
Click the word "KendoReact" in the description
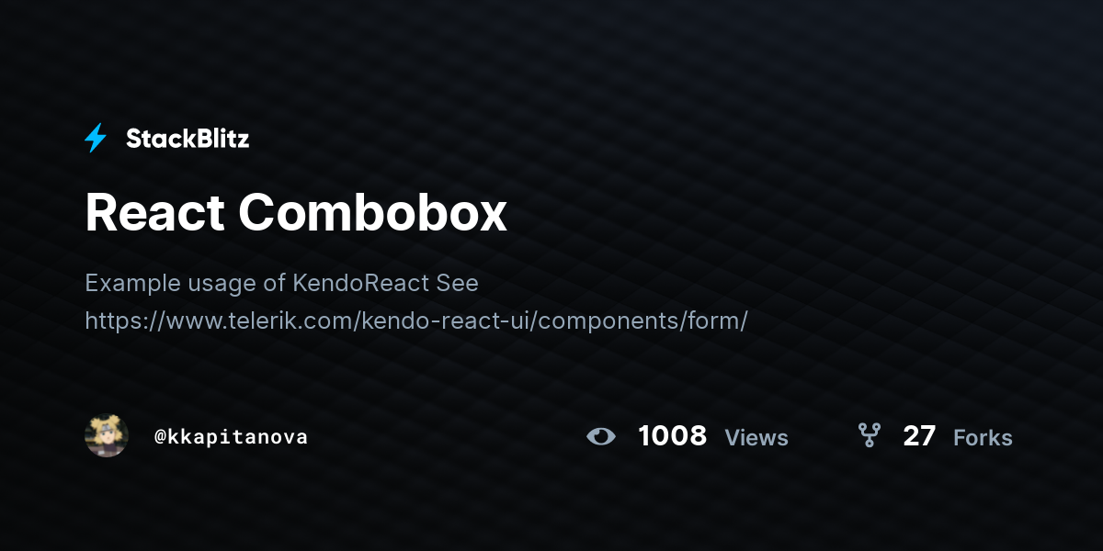pyautogui.click(x=361, y=283)
